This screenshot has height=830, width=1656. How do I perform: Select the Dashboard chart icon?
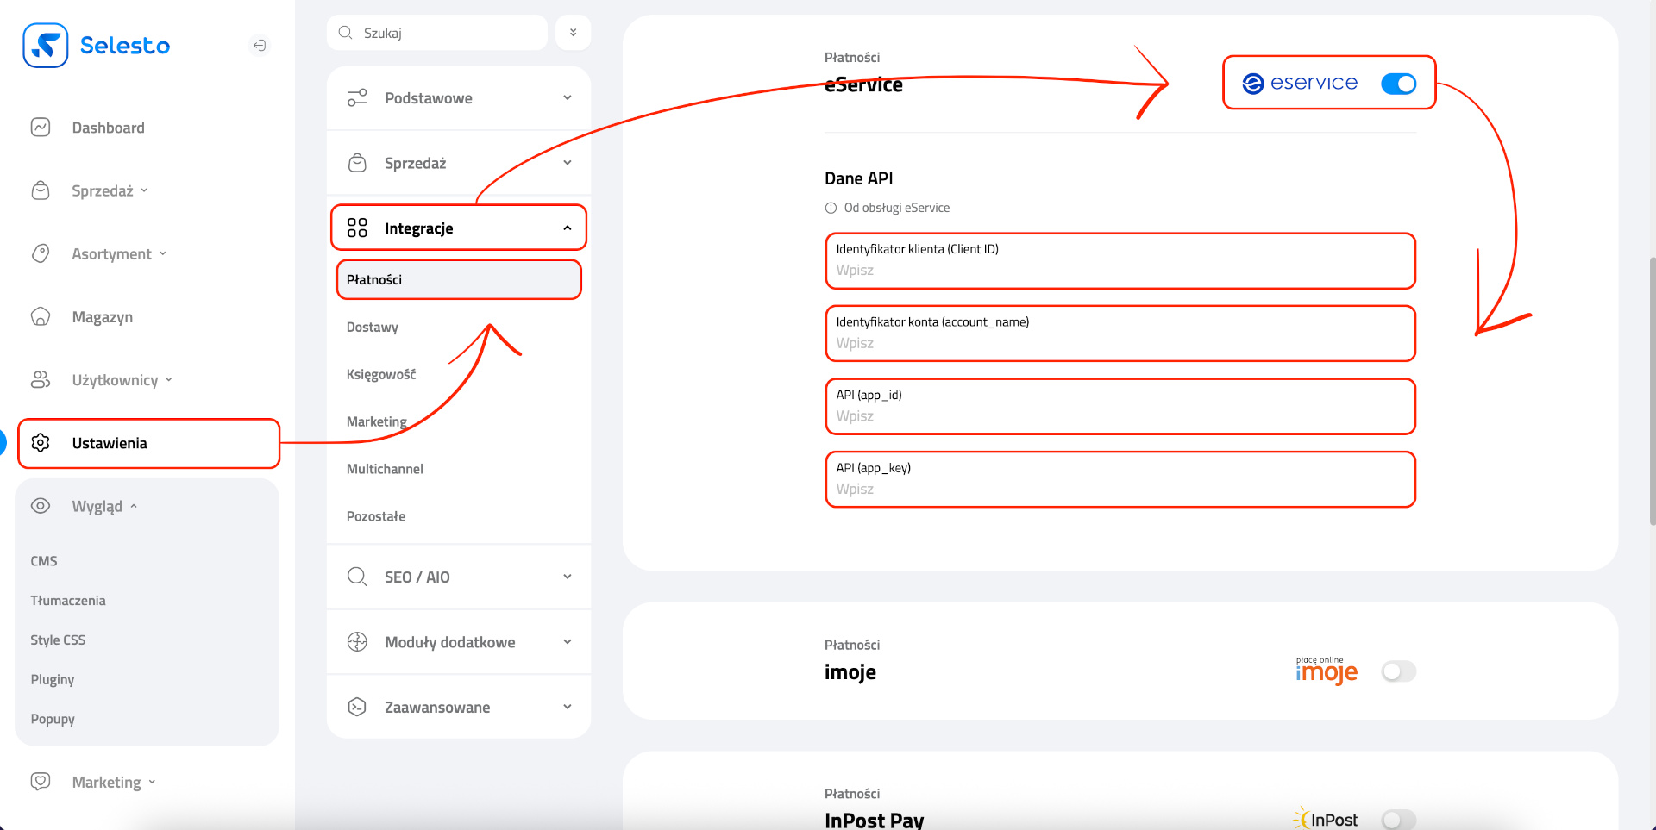point(41,127)
